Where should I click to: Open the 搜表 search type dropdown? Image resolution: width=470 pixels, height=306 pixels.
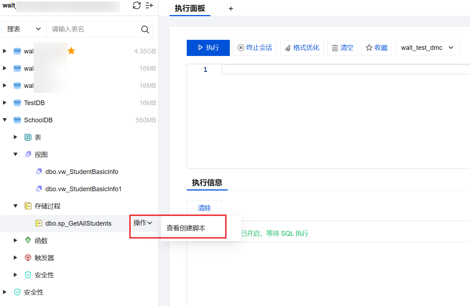point(24,29)
